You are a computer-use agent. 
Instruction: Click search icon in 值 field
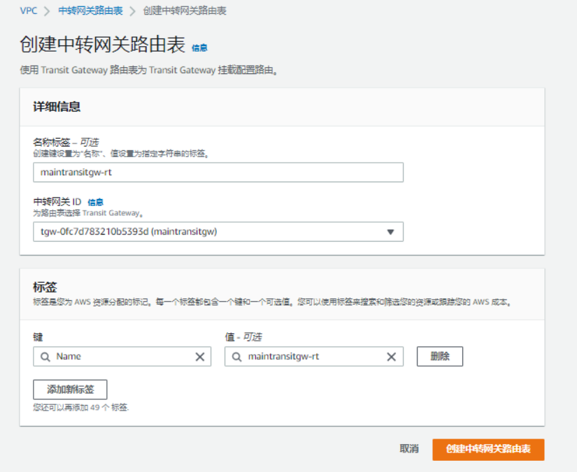coord(237,357)
